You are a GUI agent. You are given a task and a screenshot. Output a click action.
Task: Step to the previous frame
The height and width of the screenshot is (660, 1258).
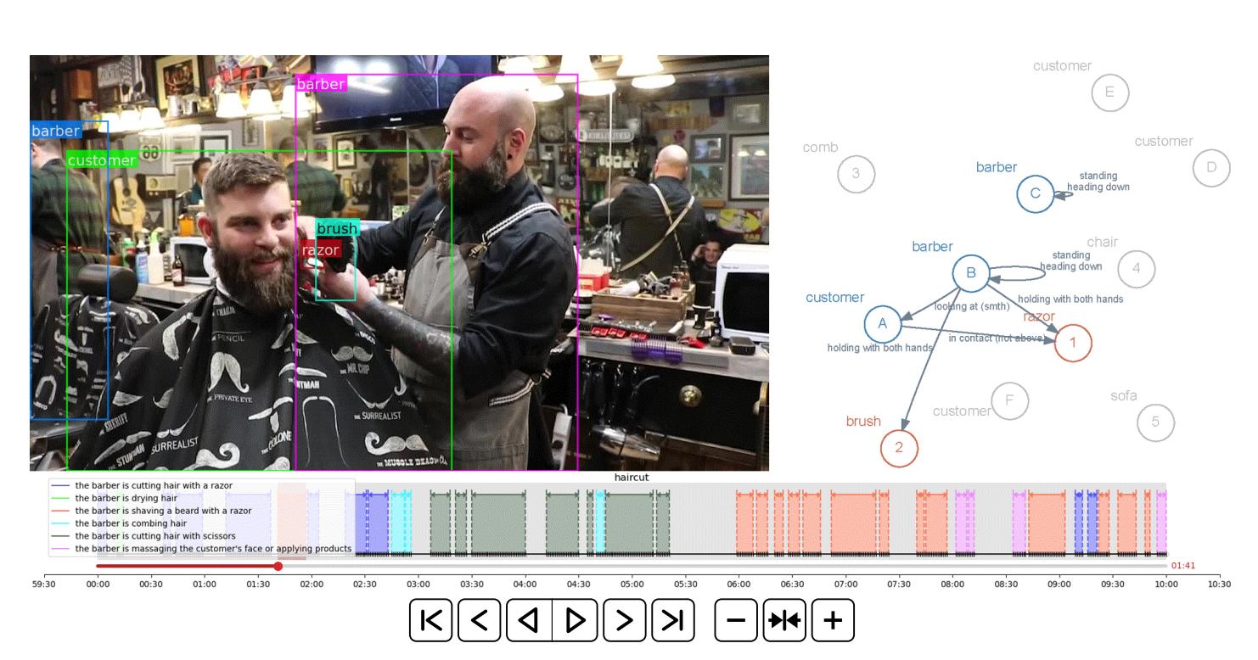pyautogui.click(x=479, y=620)
